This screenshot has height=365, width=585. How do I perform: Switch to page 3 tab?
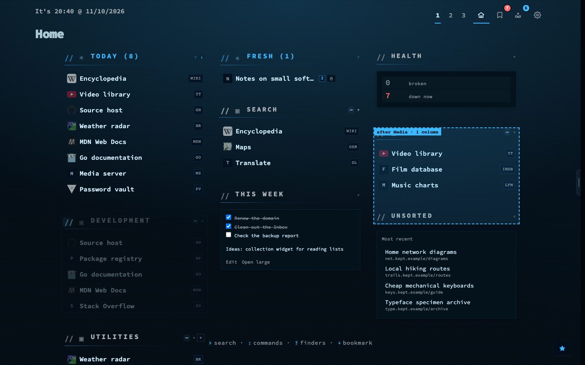point(464,15)
